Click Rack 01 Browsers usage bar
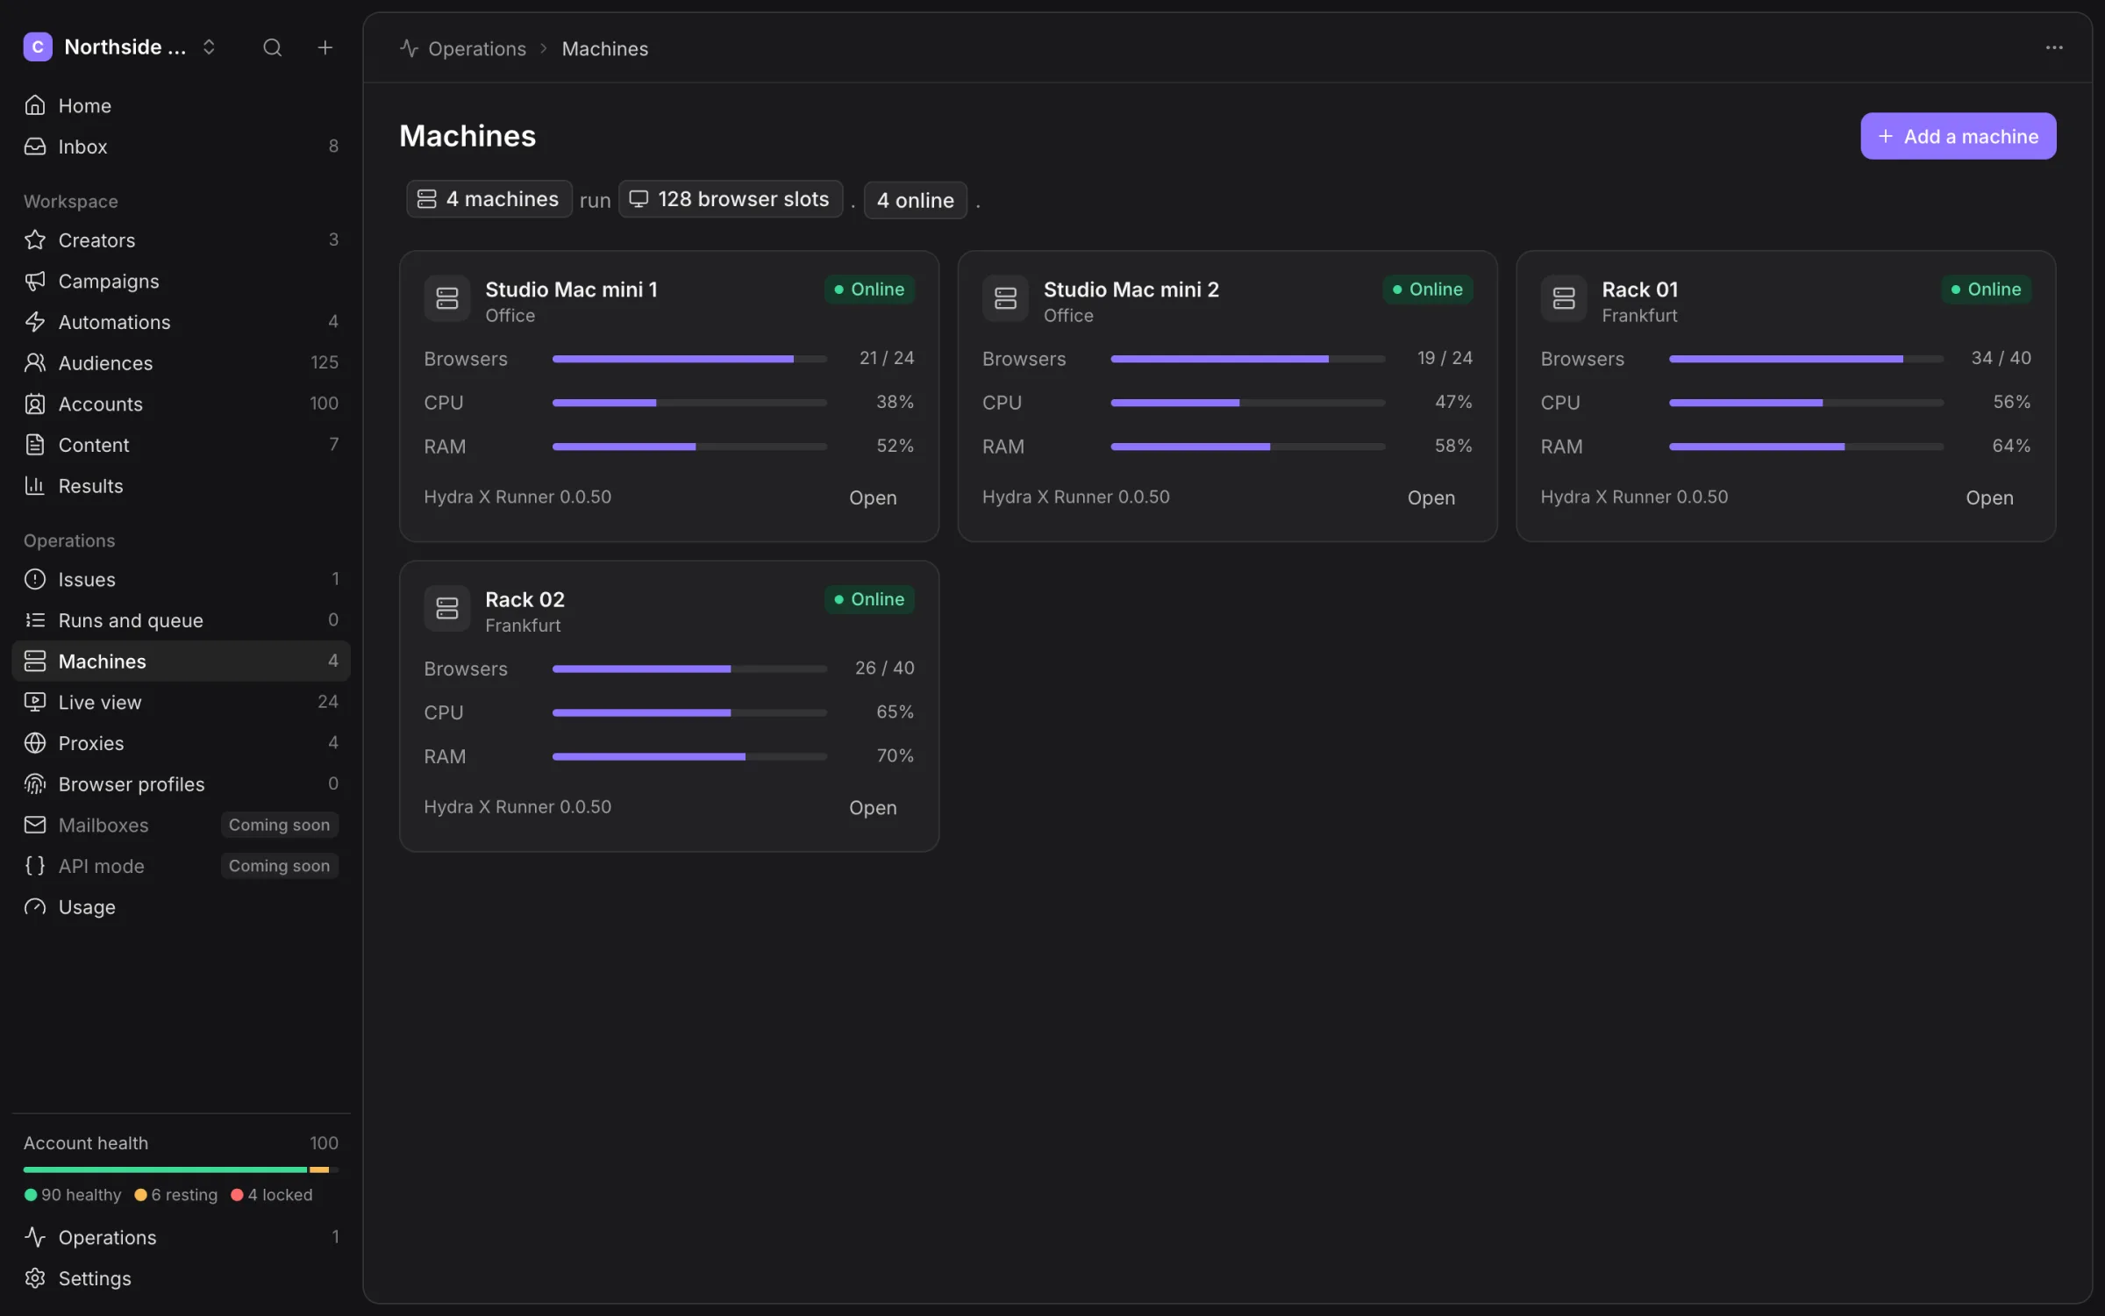Screen dimensions: 2105x1316 (1806, 359)
